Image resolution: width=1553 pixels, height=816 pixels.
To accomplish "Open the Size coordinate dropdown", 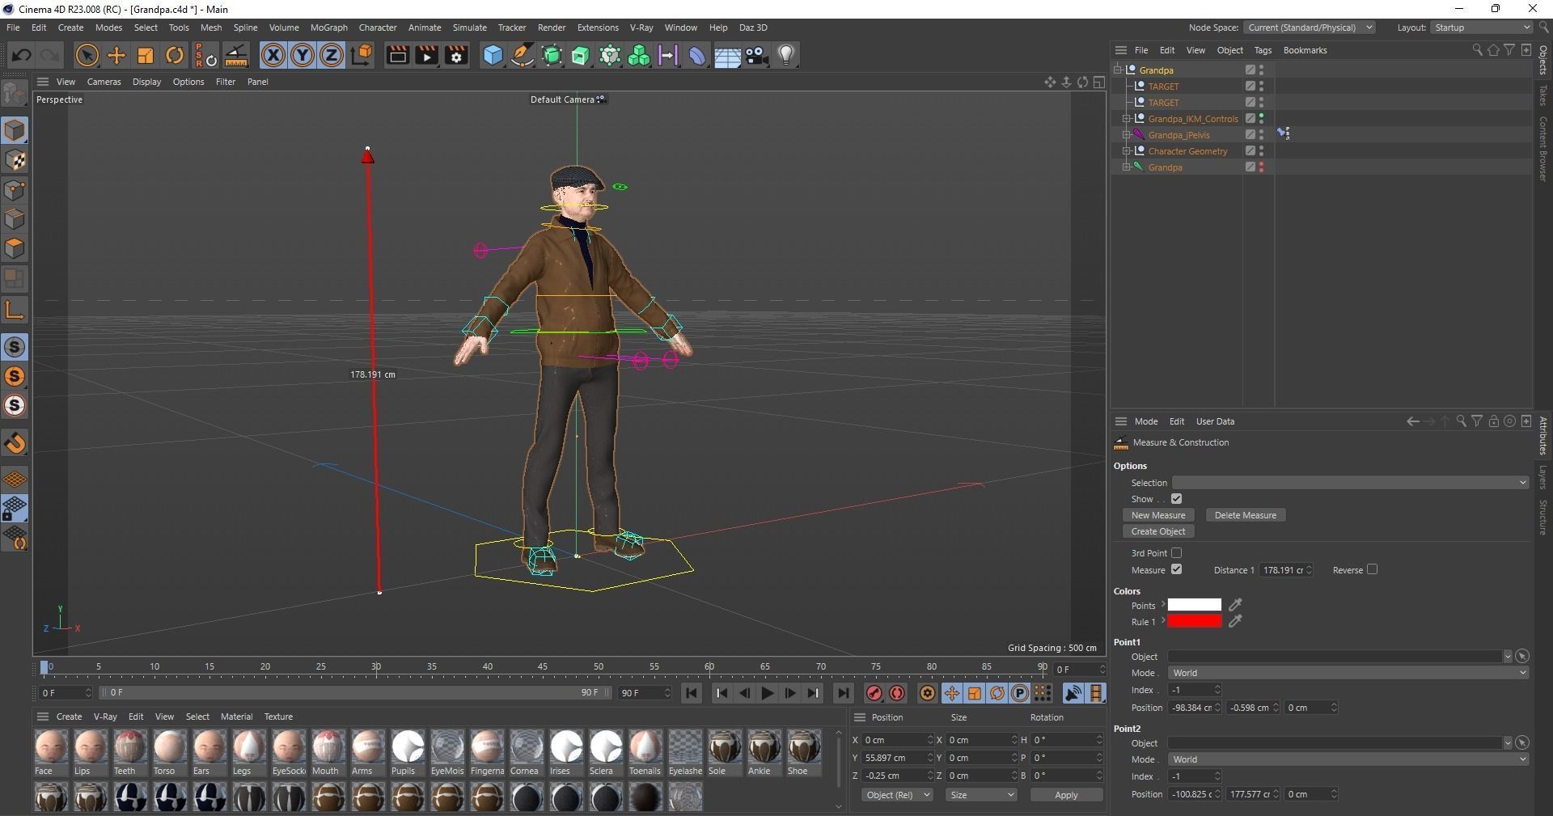I will (x=981, y=795).
